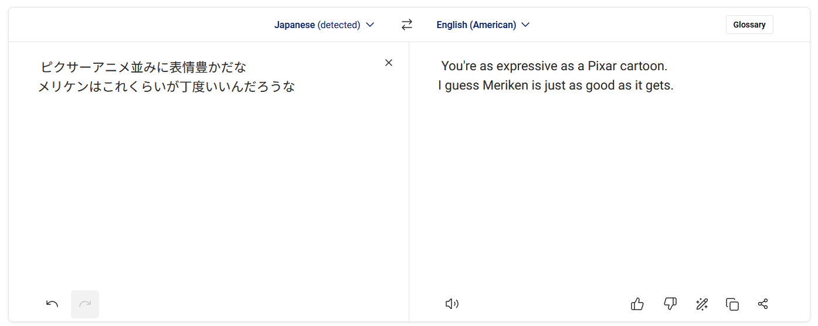
Task: Give the translation a thumbs up
Action: pyautogui.click(x=637, y=304)
